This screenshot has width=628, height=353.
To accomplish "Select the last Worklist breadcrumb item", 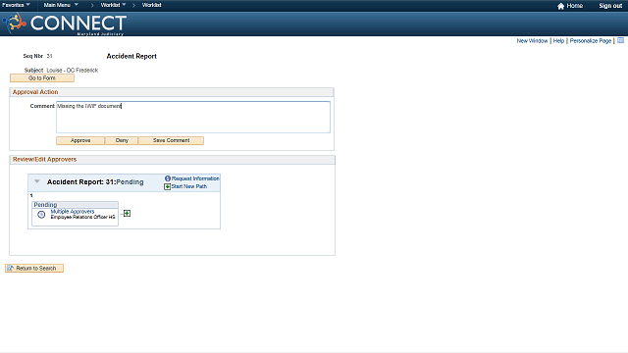I will pyautogui.click(x=151, y=5).
